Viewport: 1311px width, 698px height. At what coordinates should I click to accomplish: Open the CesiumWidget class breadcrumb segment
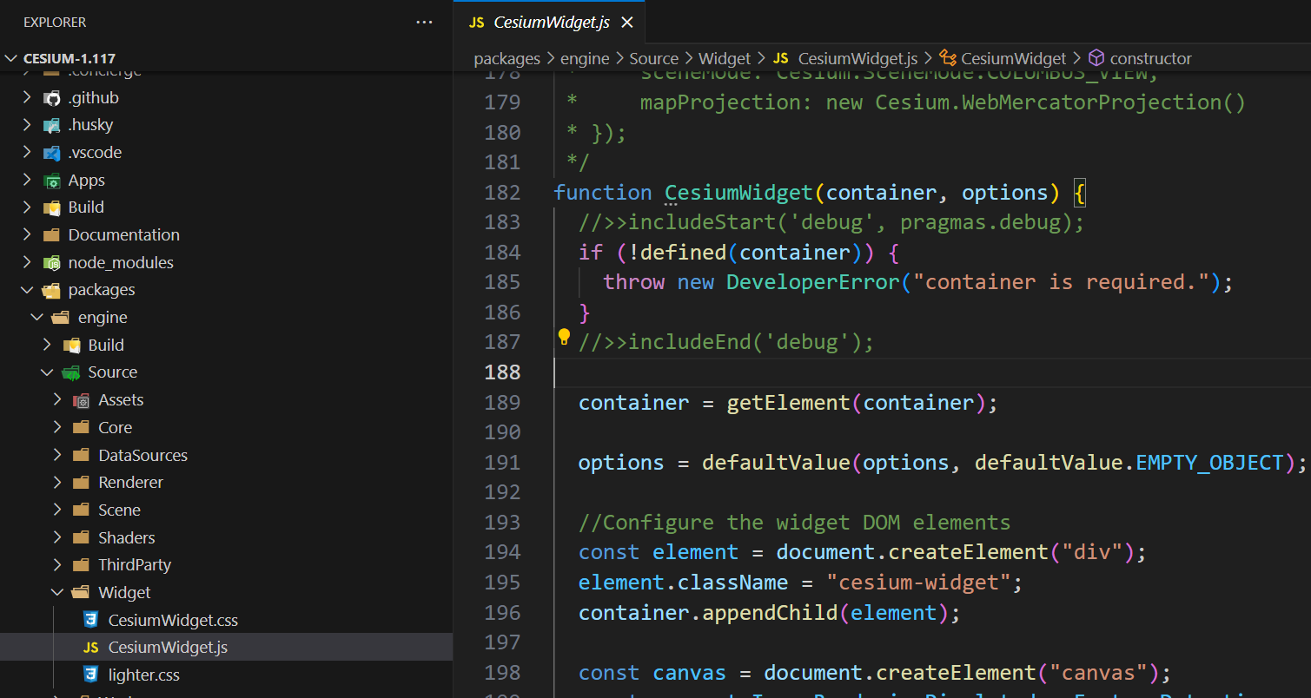click(x=1013, y=59)
